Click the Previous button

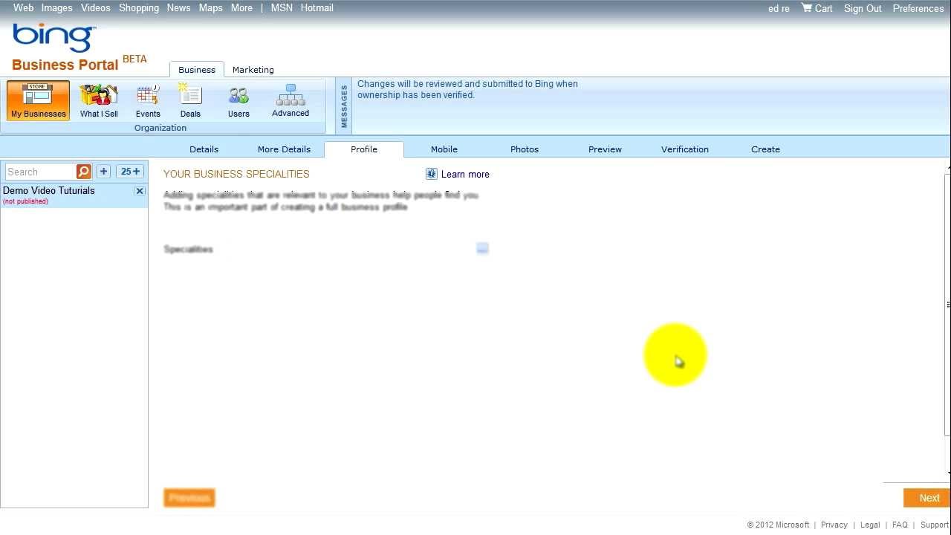189,498
